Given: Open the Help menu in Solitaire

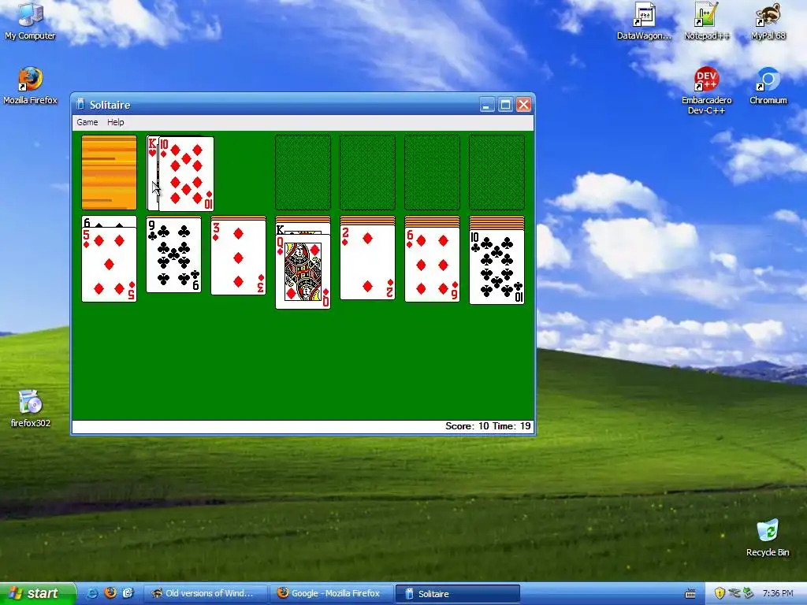Looking at the screenshot, I should 115,122.
